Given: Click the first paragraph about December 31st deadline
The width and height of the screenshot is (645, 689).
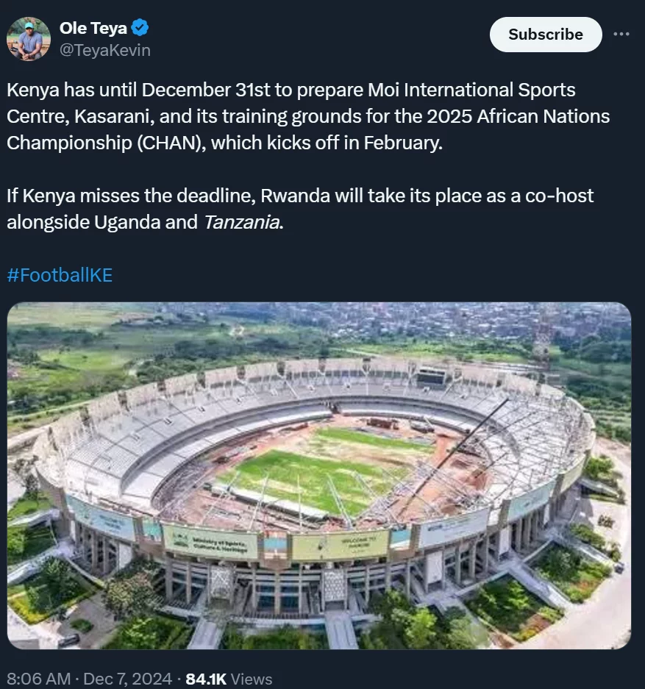Looking at the screenshot, I should coord(308,116).
